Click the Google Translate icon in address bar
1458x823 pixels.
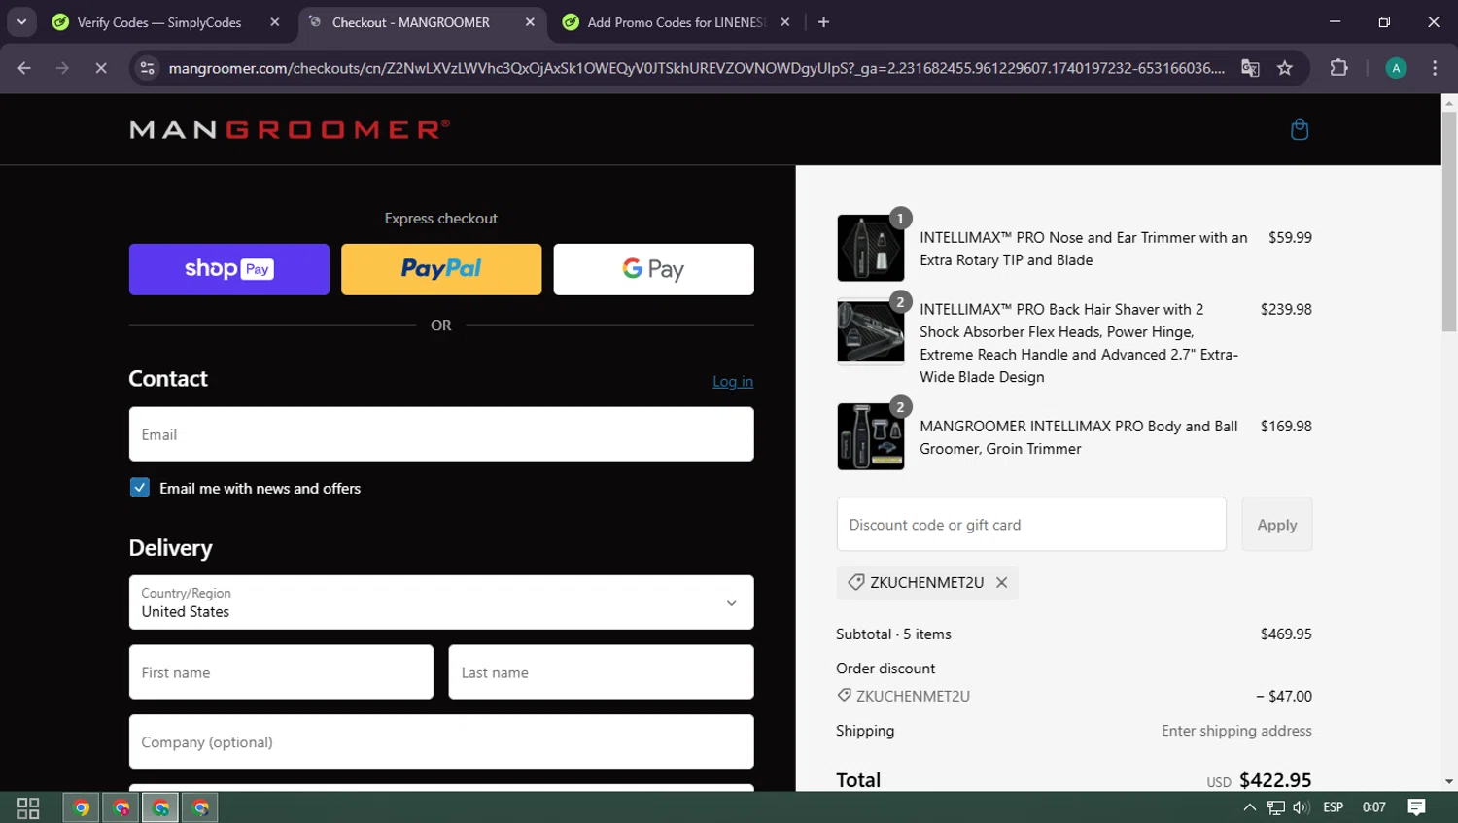coord(1250,68)
